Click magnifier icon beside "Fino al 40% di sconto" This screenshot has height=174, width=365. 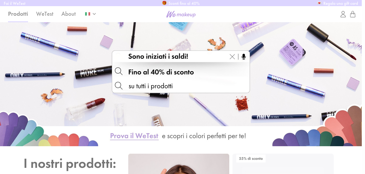(x=119, y=71)
